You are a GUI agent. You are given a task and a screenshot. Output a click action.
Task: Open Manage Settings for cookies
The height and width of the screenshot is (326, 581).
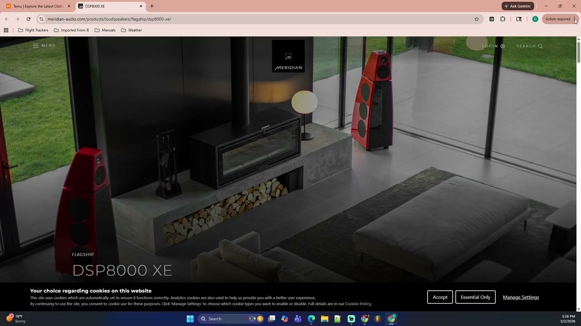tap(521, 297)
